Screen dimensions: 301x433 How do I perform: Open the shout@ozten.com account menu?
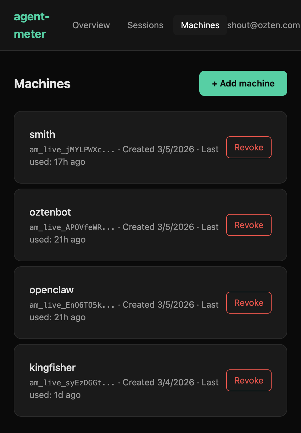[264, 25]
